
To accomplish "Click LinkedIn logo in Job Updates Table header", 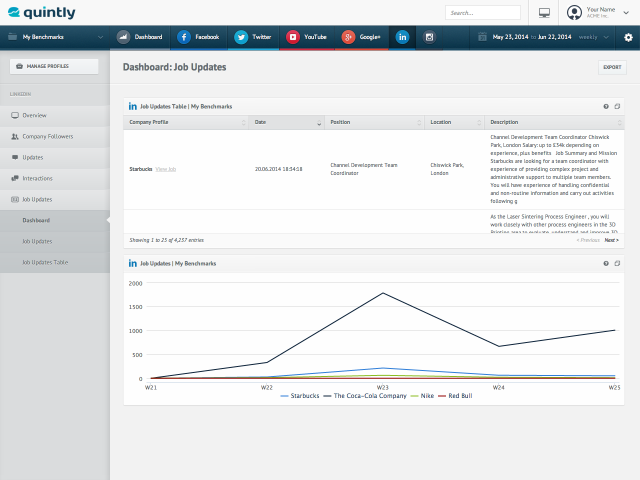I will click(x=132, y=106).
